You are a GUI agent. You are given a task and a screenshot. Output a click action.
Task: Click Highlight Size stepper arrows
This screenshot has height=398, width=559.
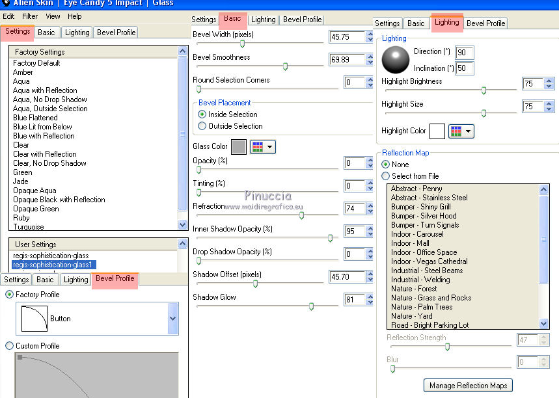(x=549, y=106)
